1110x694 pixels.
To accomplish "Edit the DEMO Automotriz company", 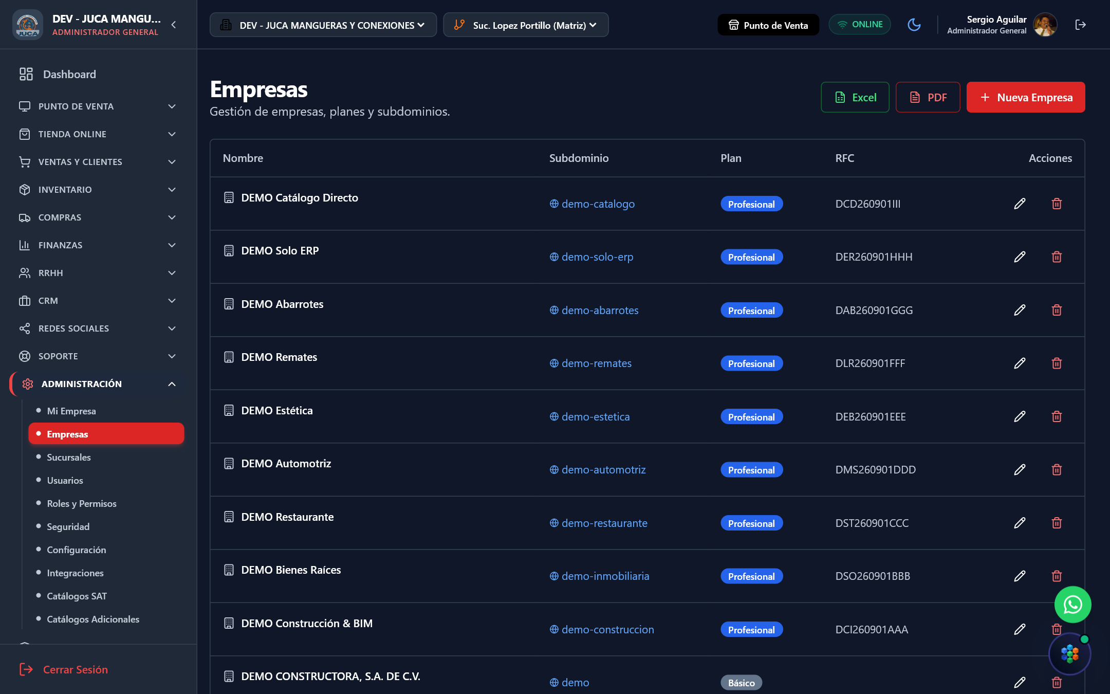I will coord(1020,469).
